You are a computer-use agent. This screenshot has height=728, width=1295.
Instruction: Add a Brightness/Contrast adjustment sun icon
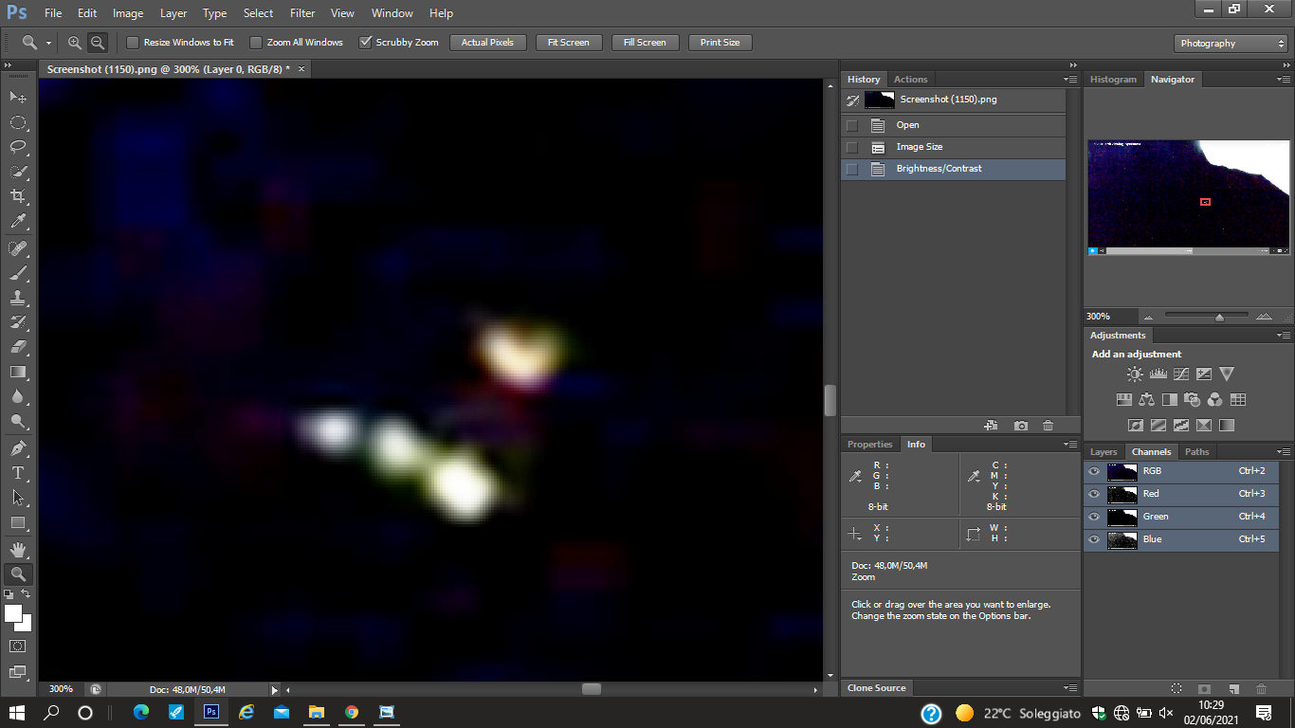(x=1135, y=374)
